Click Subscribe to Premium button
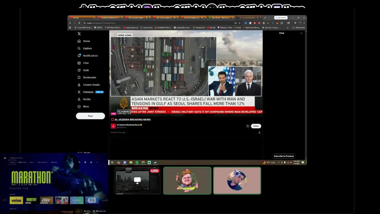The width and height of the screenshot is (380, 214). (284, 156)
